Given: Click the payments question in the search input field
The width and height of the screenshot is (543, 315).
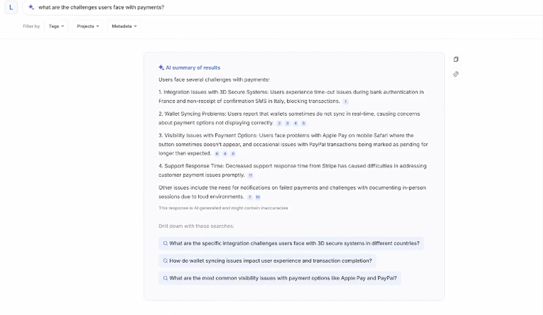Looking at the screenshot, I should point(101,7).
